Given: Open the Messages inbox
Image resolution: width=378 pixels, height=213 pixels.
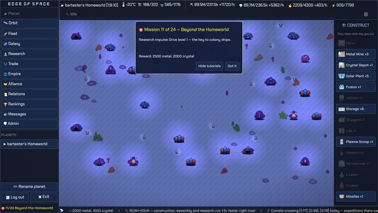Looking at the screenshot, I should pyautogui.click(x=30, y=114).
